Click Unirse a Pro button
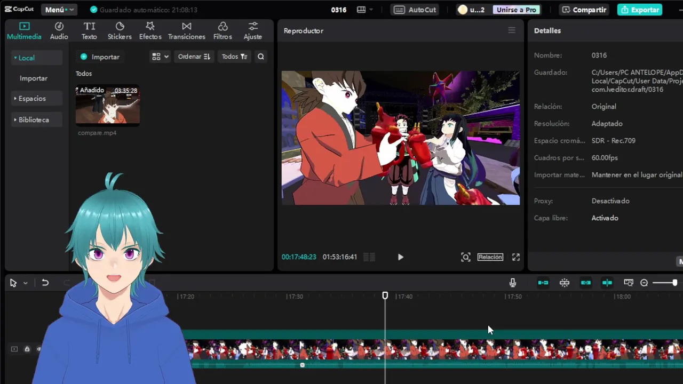This screenshot has width=683, height=384. coord(516,10)
